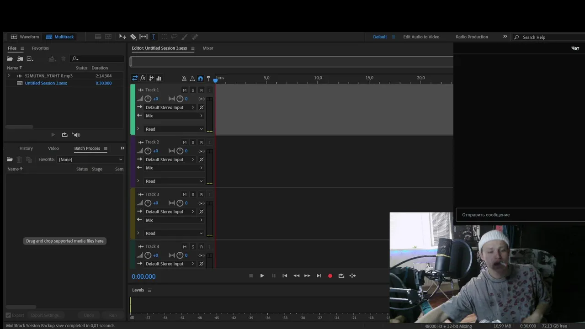This screenshot has width=585, height=329.
Task: Open Track 1 Default Stereo Input dropdown
Action: [170, 107]
